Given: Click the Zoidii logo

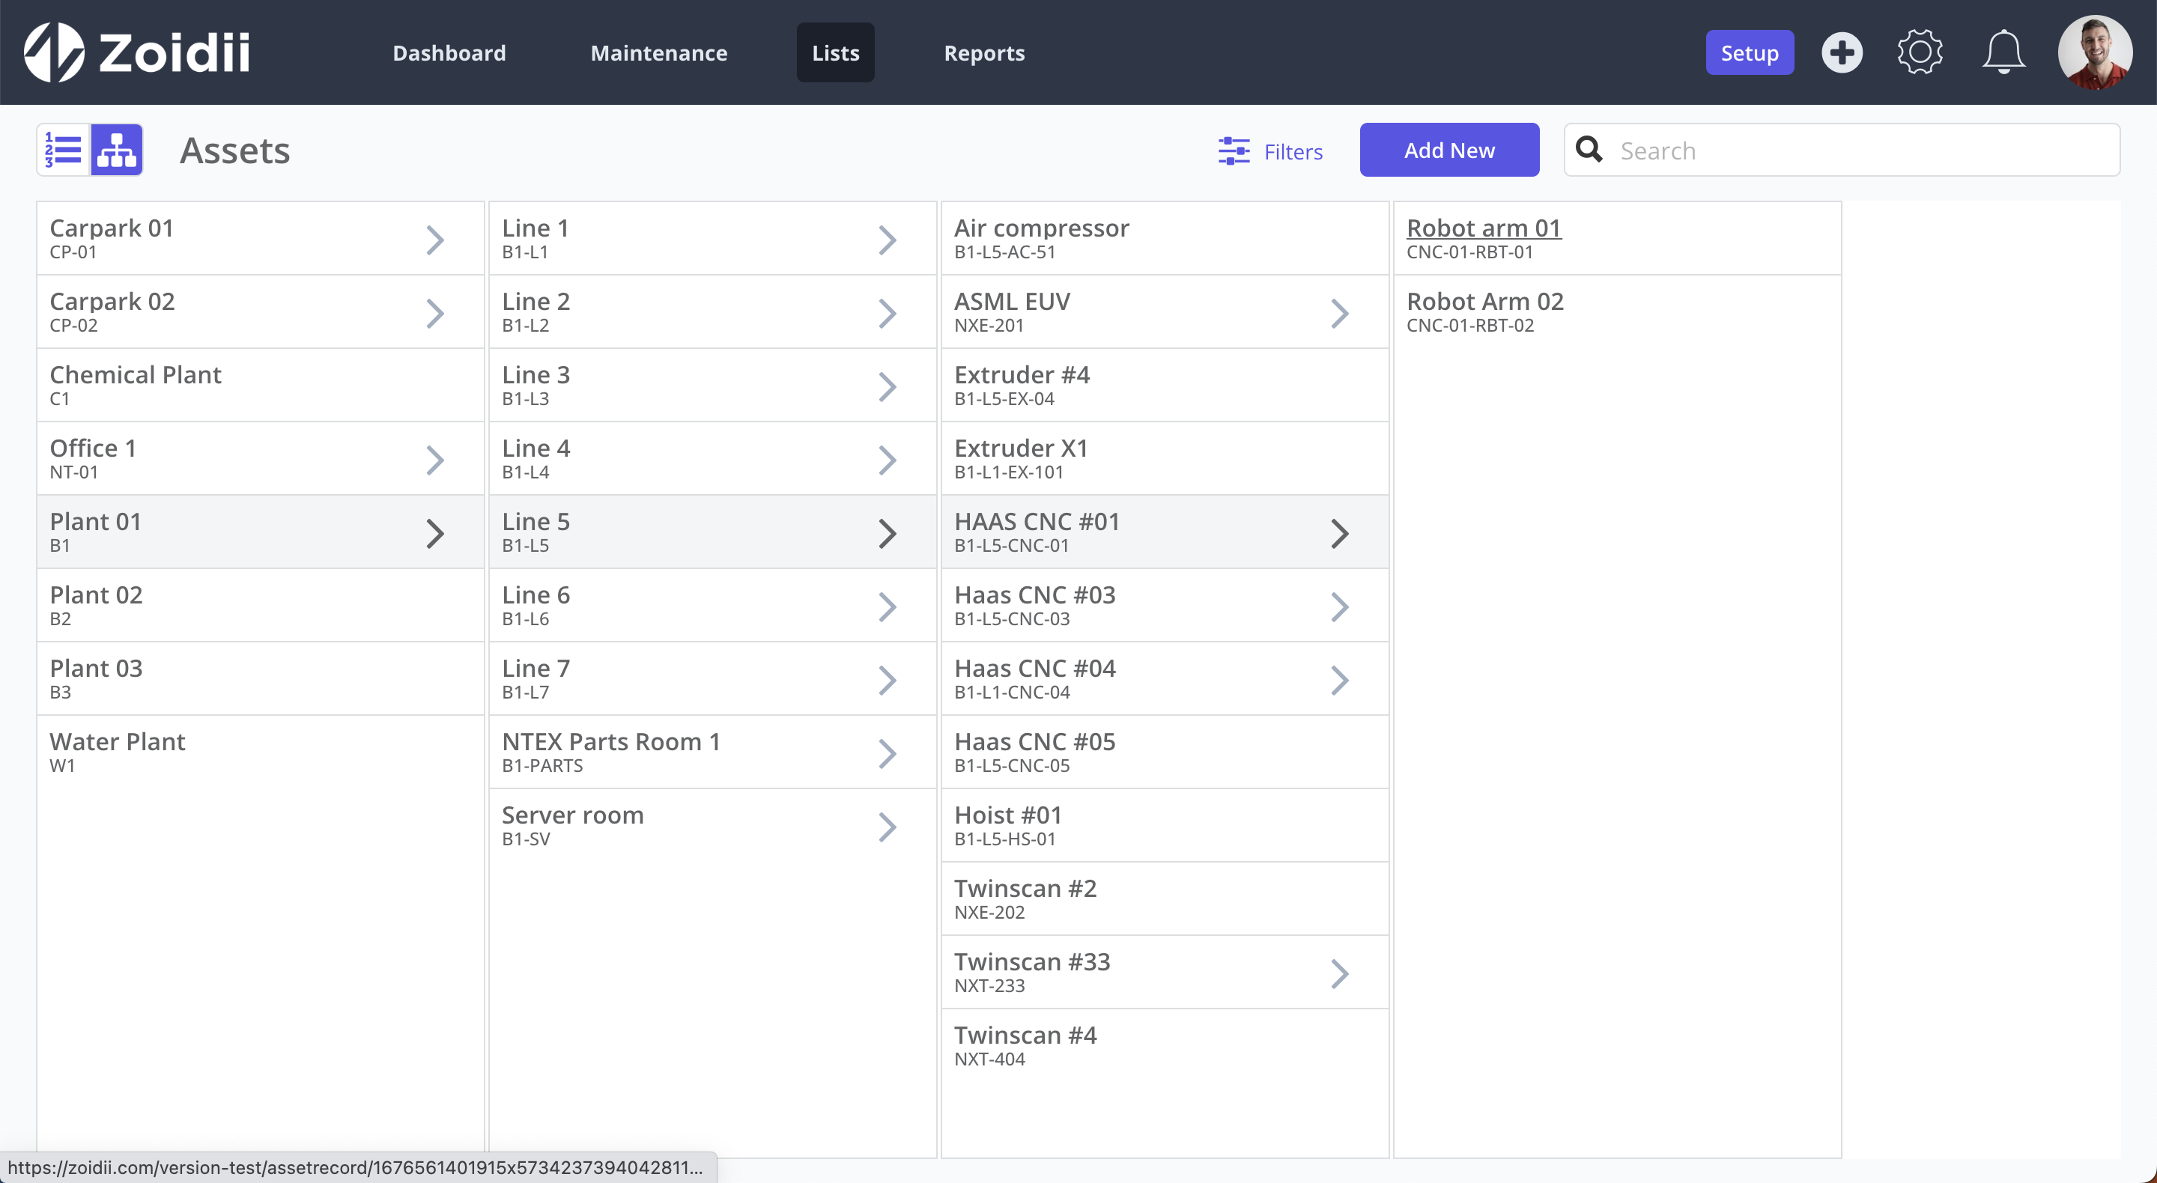Looking at the screenshot, I should click(x=137, y=52).
